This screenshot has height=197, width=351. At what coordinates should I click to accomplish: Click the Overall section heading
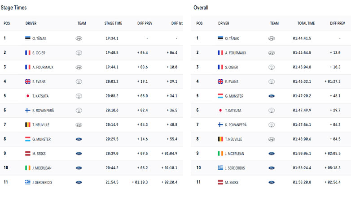(201, 8)
